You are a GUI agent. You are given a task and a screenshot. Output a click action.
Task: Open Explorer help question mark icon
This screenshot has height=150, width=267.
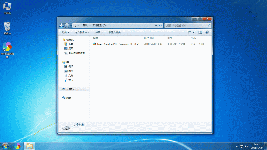pyautogui.click(x=207, y=32)
